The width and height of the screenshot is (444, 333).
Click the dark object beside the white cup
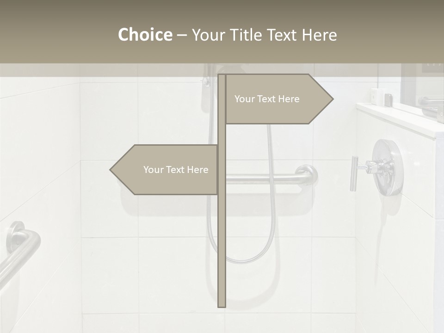[389, 99]
